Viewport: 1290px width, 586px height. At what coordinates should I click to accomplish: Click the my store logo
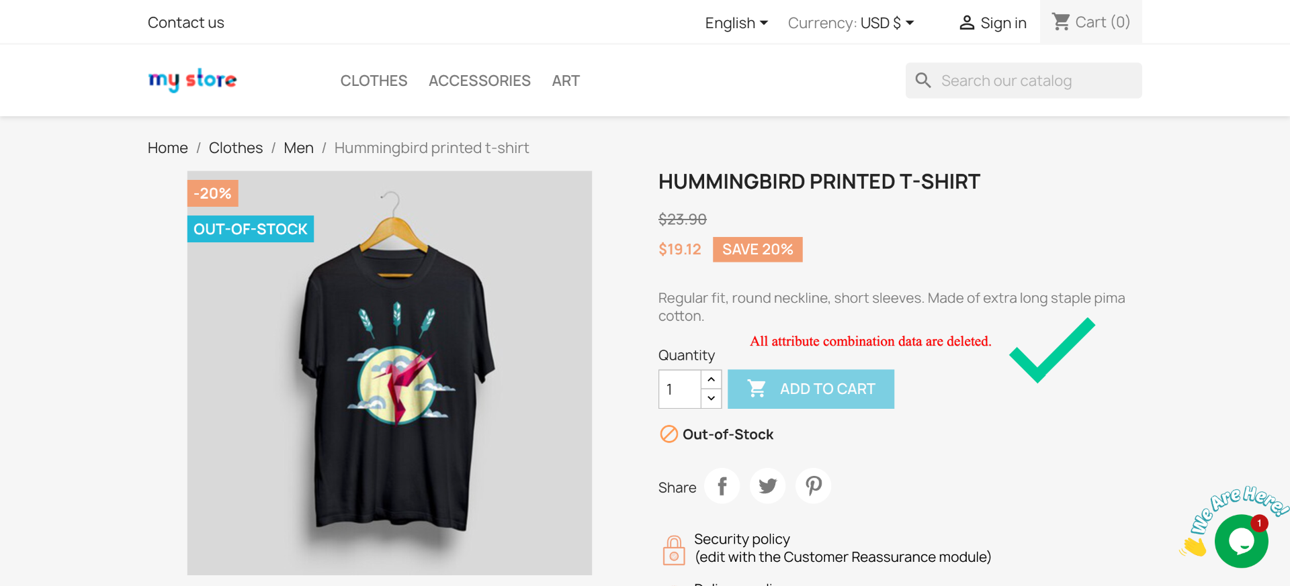192,80
